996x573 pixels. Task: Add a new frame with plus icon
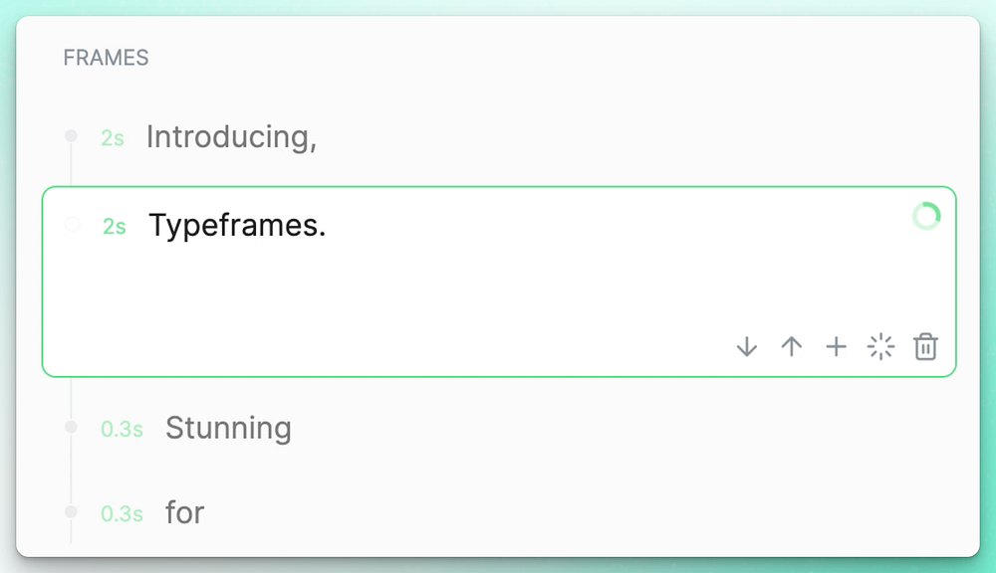[837, 347]
